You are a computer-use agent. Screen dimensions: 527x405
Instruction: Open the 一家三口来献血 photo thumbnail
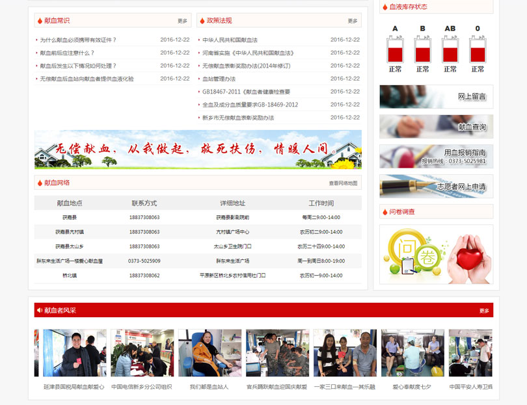tap(344, 353)
